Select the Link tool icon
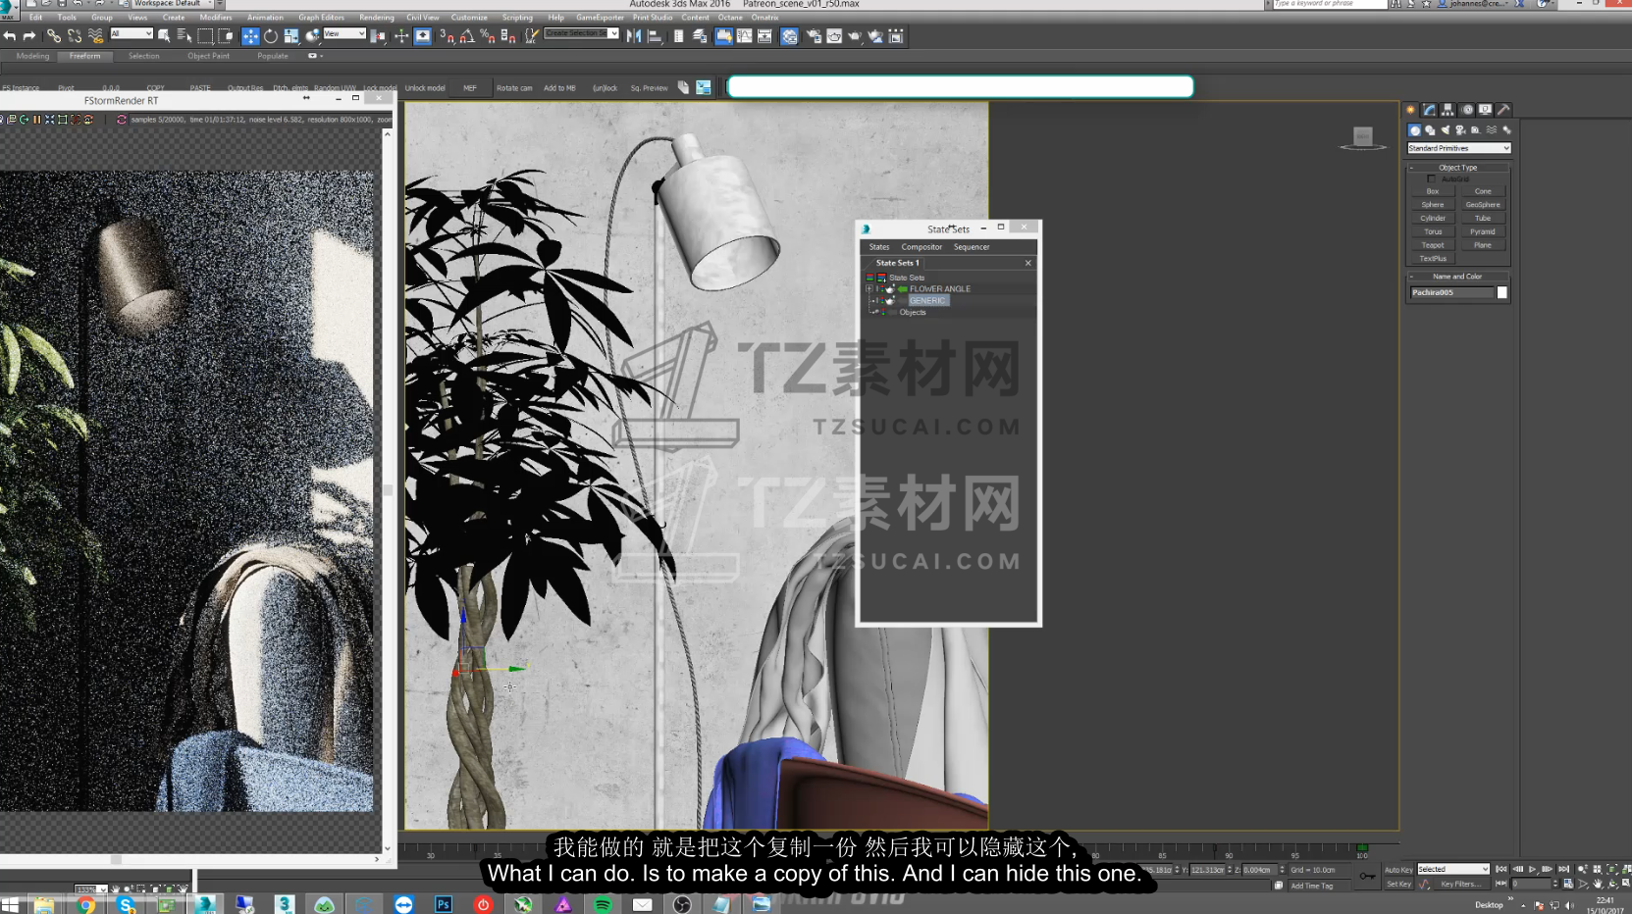This screenshot has width=1632, height=914. 54,36
